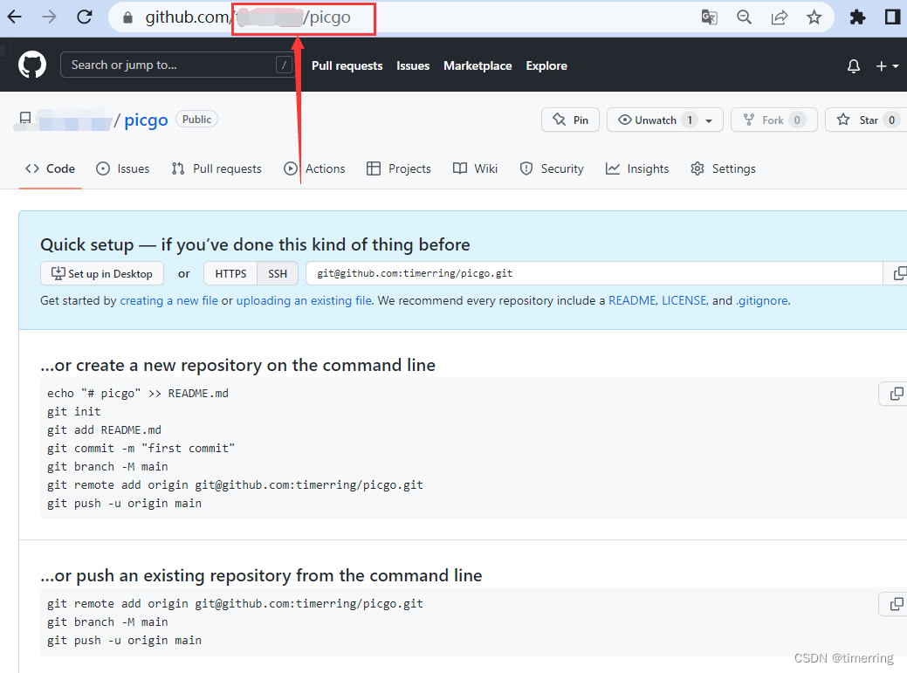This screenshot has height=673, width=907.
Task: Open the picgo repository name link
Action: [x=146, y=120]
